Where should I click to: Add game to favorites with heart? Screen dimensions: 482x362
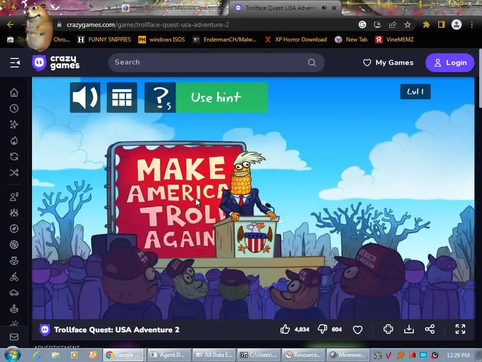click(x=358, y=329)
